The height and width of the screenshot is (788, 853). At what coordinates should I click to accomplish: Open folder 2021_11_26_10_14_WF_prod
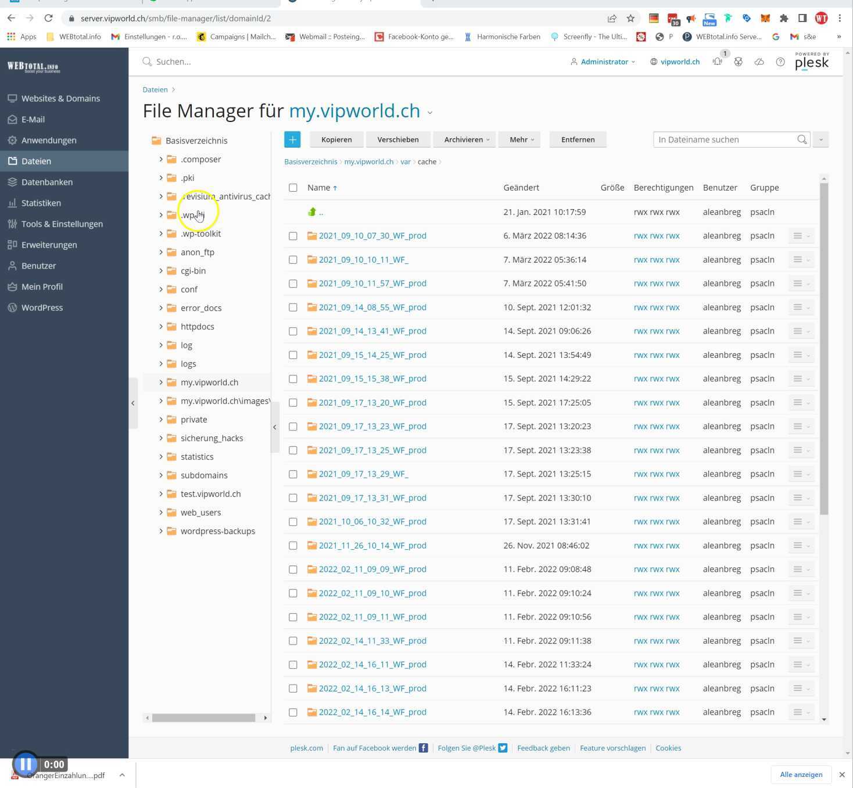(372, 546)
